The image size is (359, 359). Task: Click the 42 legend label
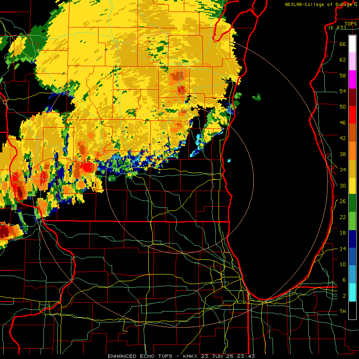pos(343,138)
